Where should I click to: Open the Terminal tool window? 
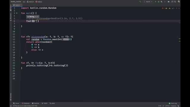[x=36, y=103]
